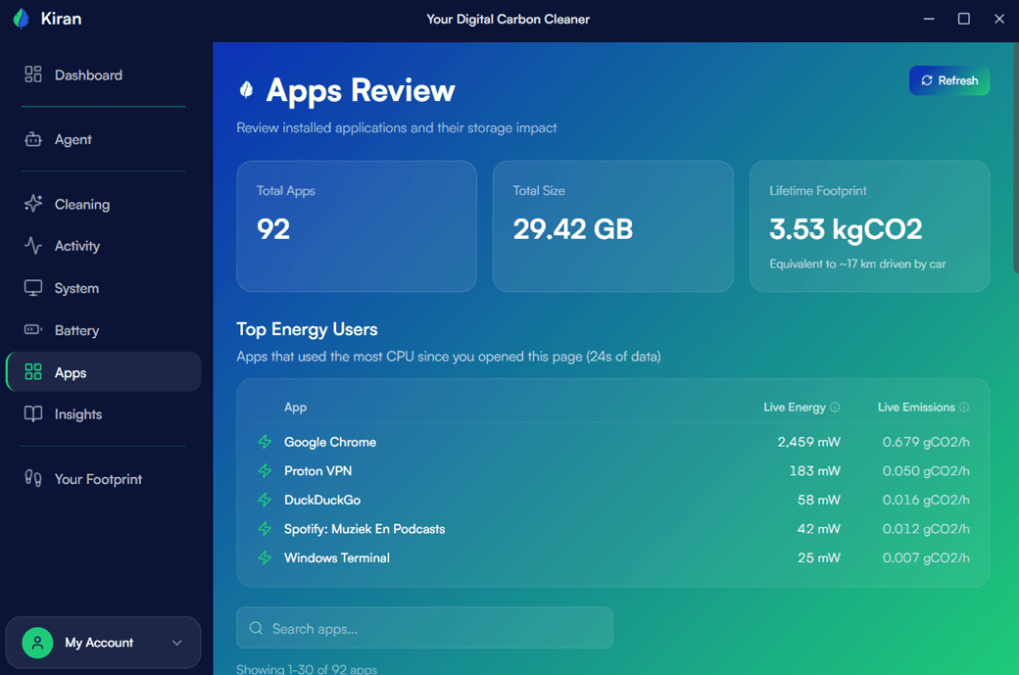Screen dimensions: 1019x675
Task: Focus the Search apps field
Action: pyautogui.click(x=424, y=628)
